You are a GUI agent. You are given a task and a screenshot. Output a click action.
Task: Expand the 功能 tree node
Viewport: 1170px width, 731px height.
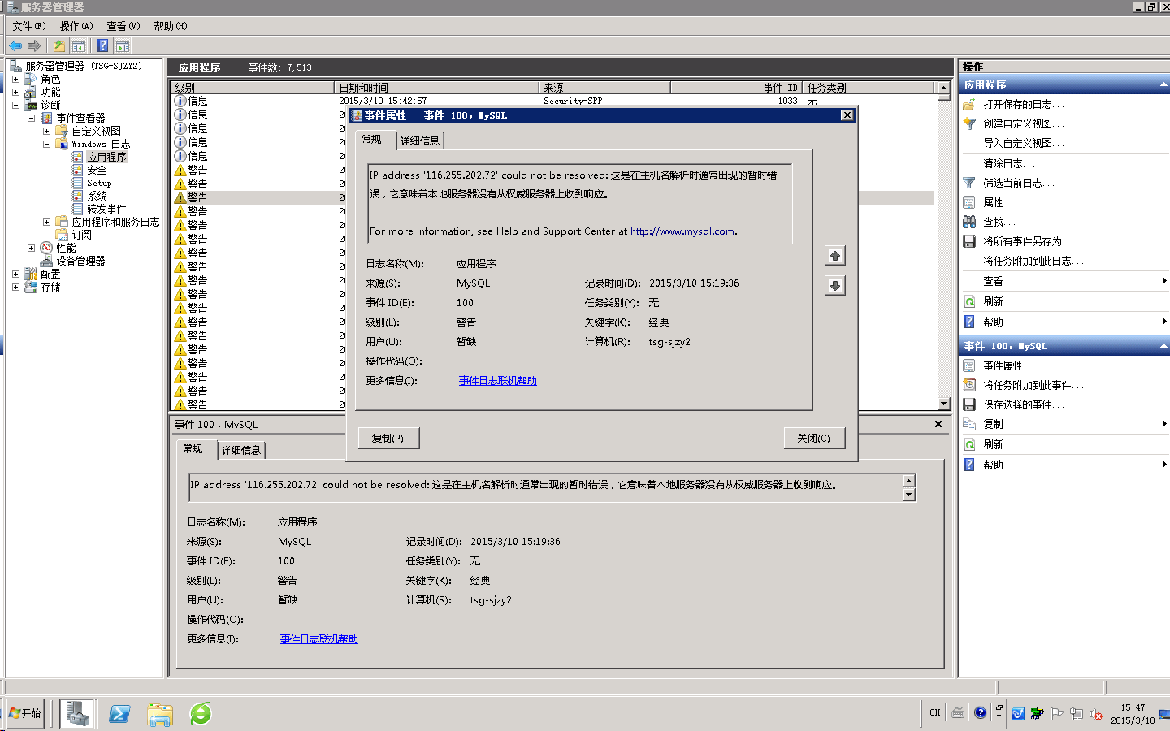15,92
